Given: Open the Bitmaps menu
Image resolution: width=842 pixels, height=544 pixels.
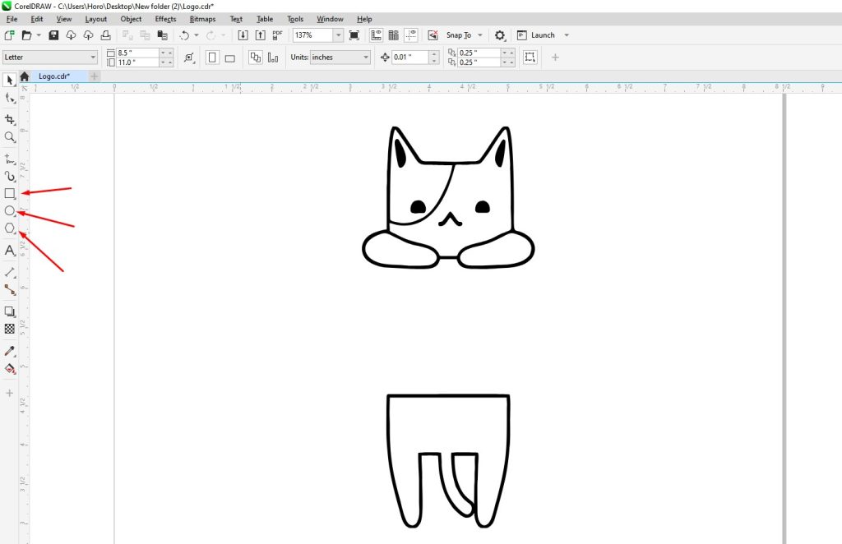Looking at the screenshot, I should tap(202, 19).
